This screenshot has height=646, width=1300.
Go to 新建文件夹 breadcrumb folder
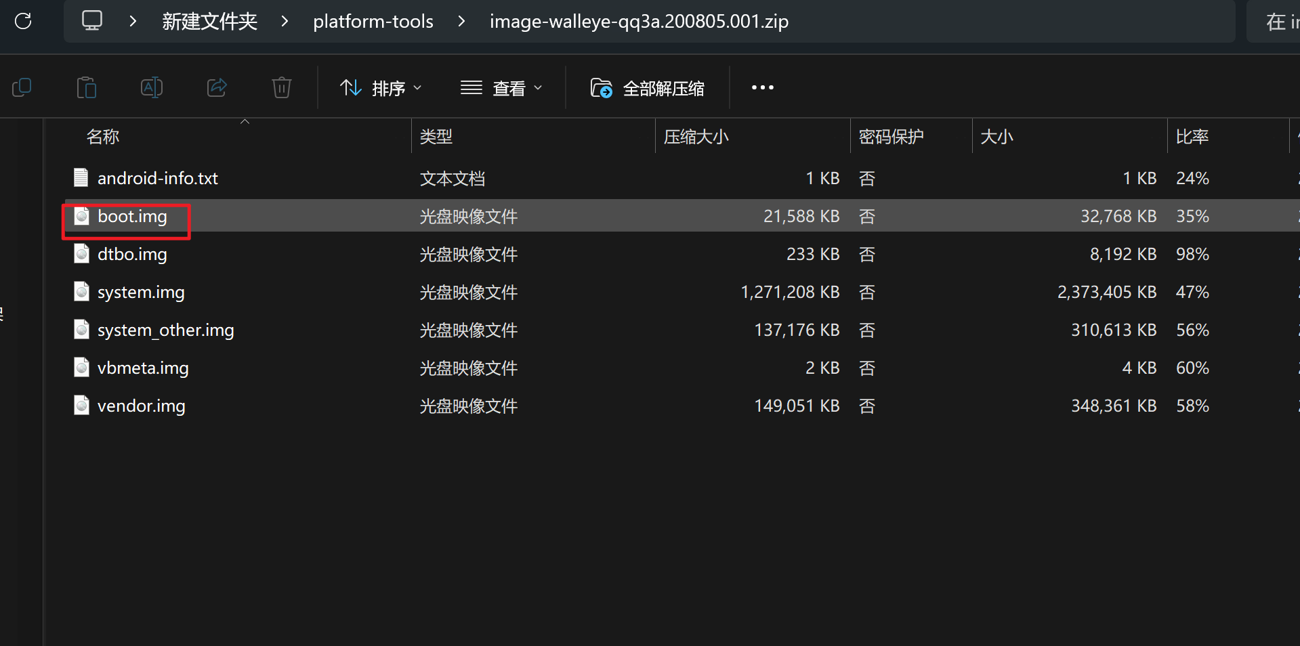[209, 21]
